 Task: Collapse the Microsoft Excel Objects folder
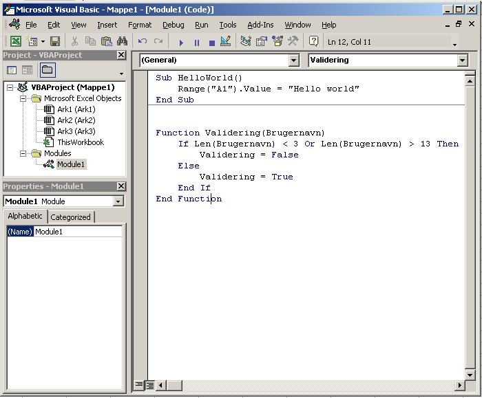pyautogui.click(x=23, y=98)
